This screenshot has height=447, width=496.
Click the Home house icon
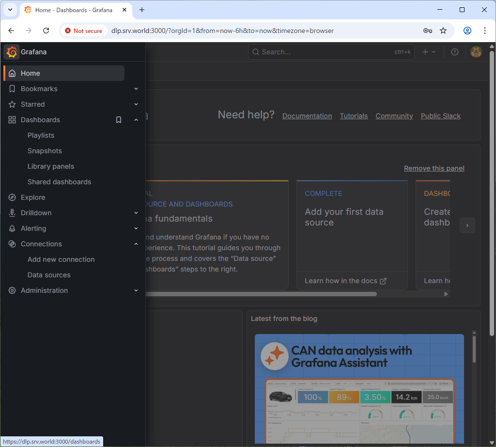[x=12, y=73]
